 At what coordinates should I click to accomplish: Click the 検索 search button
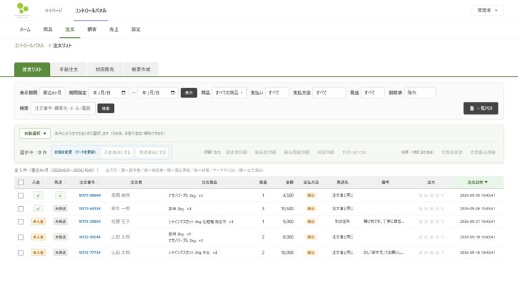pyautogui.click(x=106, y=108)
